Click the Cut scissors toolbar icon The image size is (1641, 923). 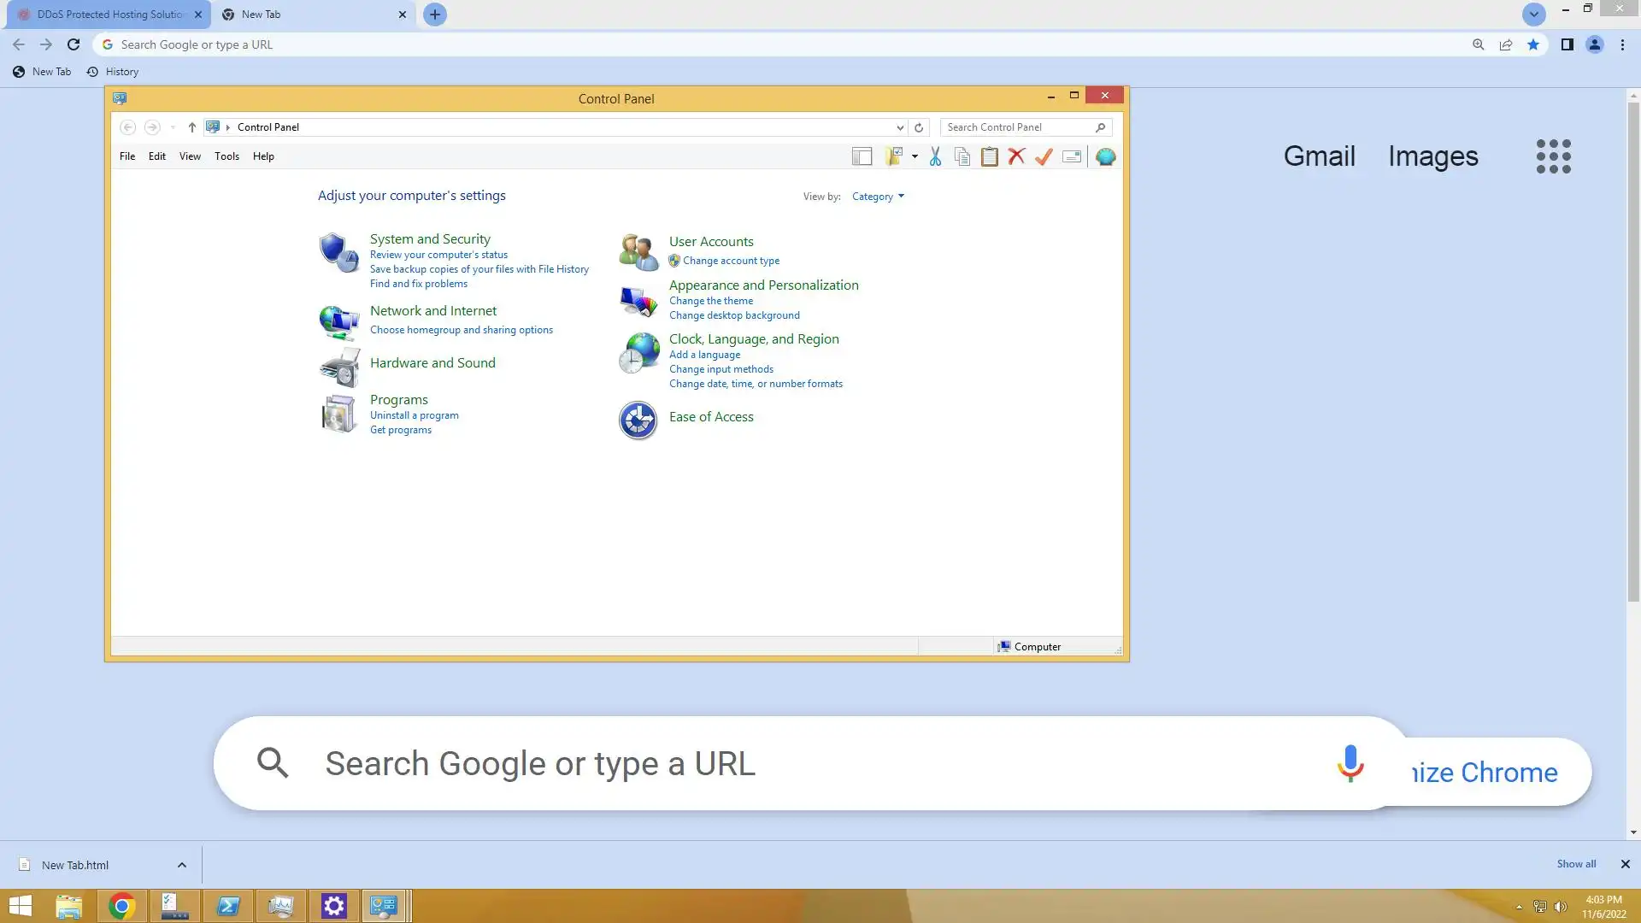(935, 156)
